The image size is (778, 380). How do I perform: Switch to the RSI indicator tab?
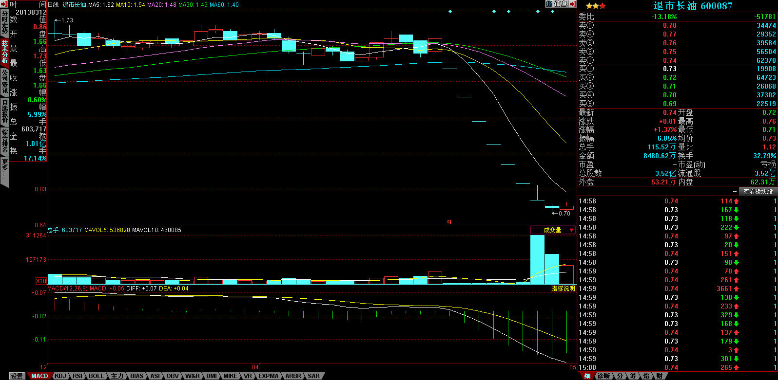click(x=78, y=376)
